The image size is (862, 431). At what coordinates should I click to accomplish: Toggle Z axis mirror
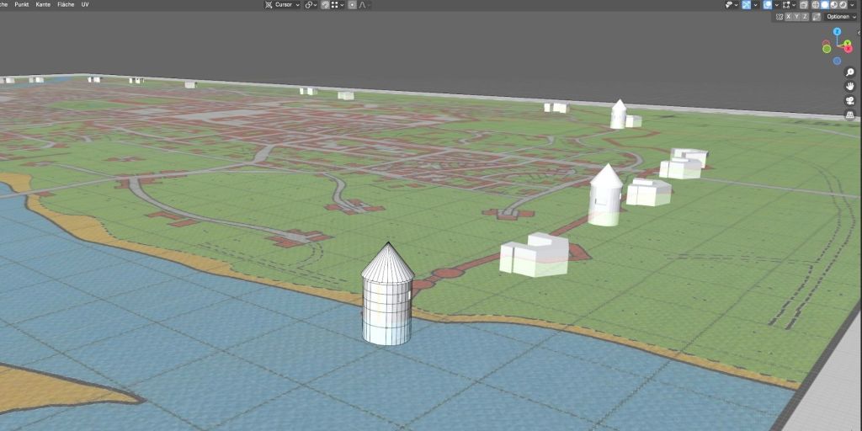tap(805, 17)
